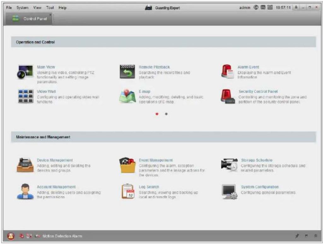Click the Video Wall link
323x244 pixels.
coord(46,91)
